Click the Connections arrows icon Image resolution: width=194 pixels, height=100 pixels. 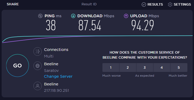click(x=37, y=51)
